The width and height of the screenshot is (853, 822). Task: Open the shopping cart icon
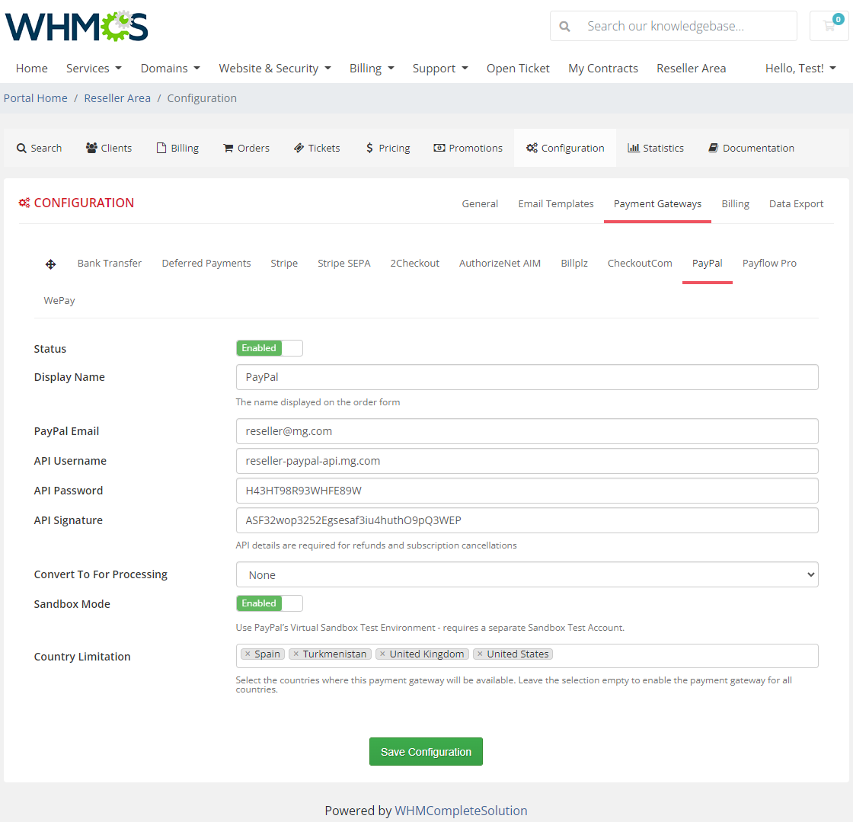(829, 26)
